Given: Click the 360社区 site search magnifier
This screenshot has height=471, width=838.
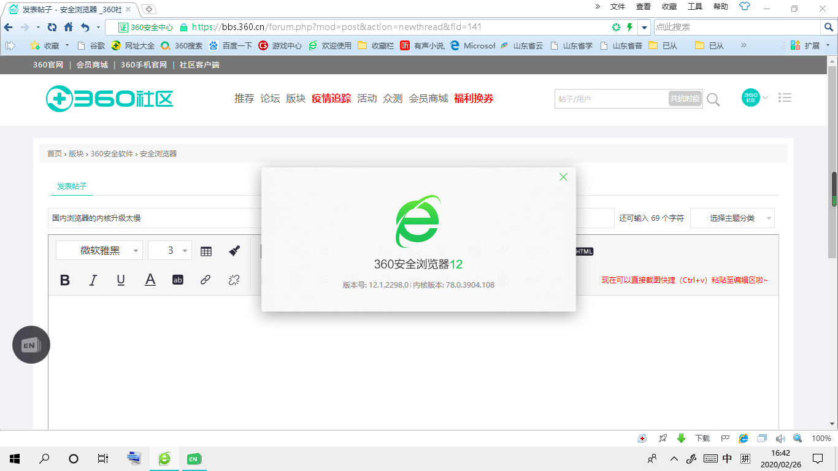Looking at the screenshot, I should pyautogui.click(x=713, y=99).
